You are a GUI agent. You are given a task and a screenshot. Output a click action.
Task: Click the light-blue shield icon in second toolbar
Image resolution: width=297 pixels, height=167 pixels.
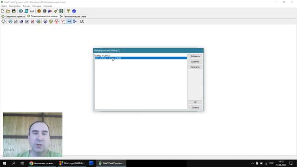click(x=10, y=22)
